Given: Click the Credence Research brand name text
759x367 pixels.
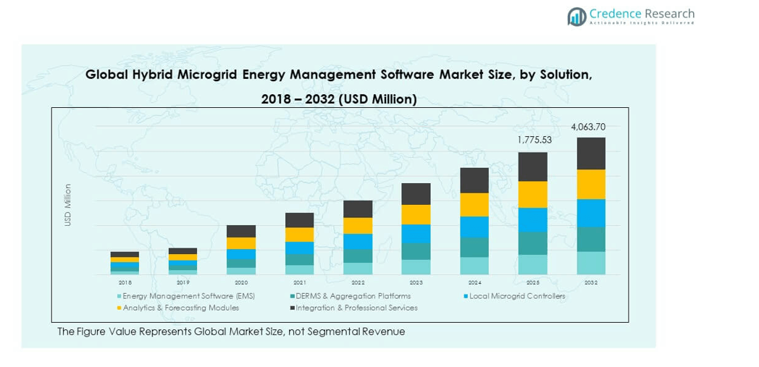Looking at the screenshot, I should pyautogui.click(x=642, y=14).
